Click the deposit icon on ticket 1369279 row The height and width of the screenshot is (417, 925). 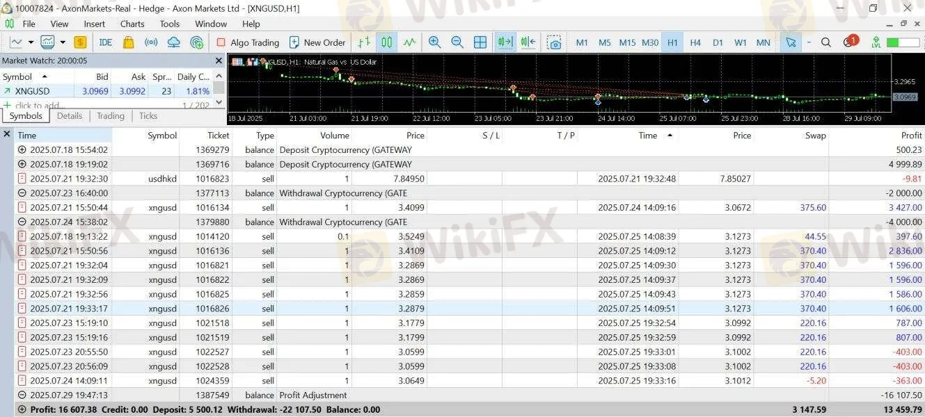tap(22, 149)
